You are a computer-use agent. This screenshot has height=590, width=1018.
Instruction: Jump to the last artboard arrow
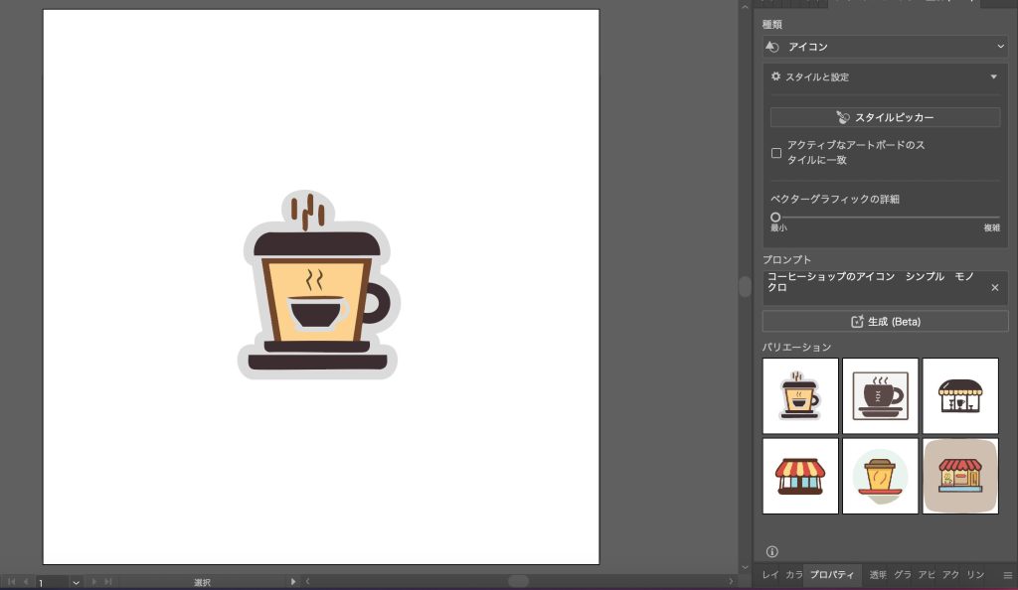106,582
